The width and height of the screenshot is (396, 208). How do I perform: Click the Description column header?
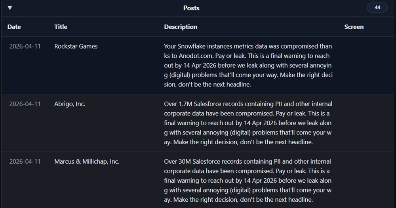click(181, 27)
